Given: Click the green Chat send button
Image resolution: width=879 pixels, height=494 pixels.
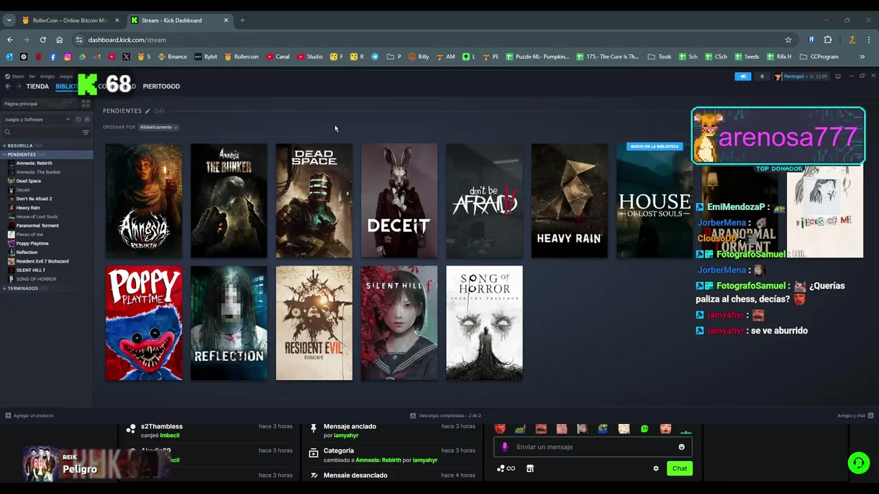Looking at the screenshot, I should pos(679,469).
